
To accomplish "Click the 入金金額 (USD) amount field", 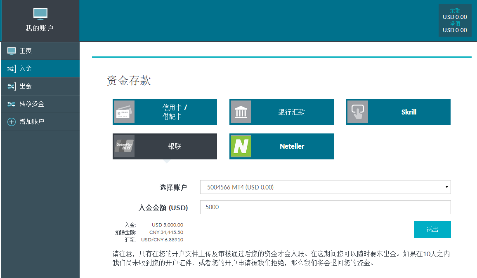I will coord(325,207).
